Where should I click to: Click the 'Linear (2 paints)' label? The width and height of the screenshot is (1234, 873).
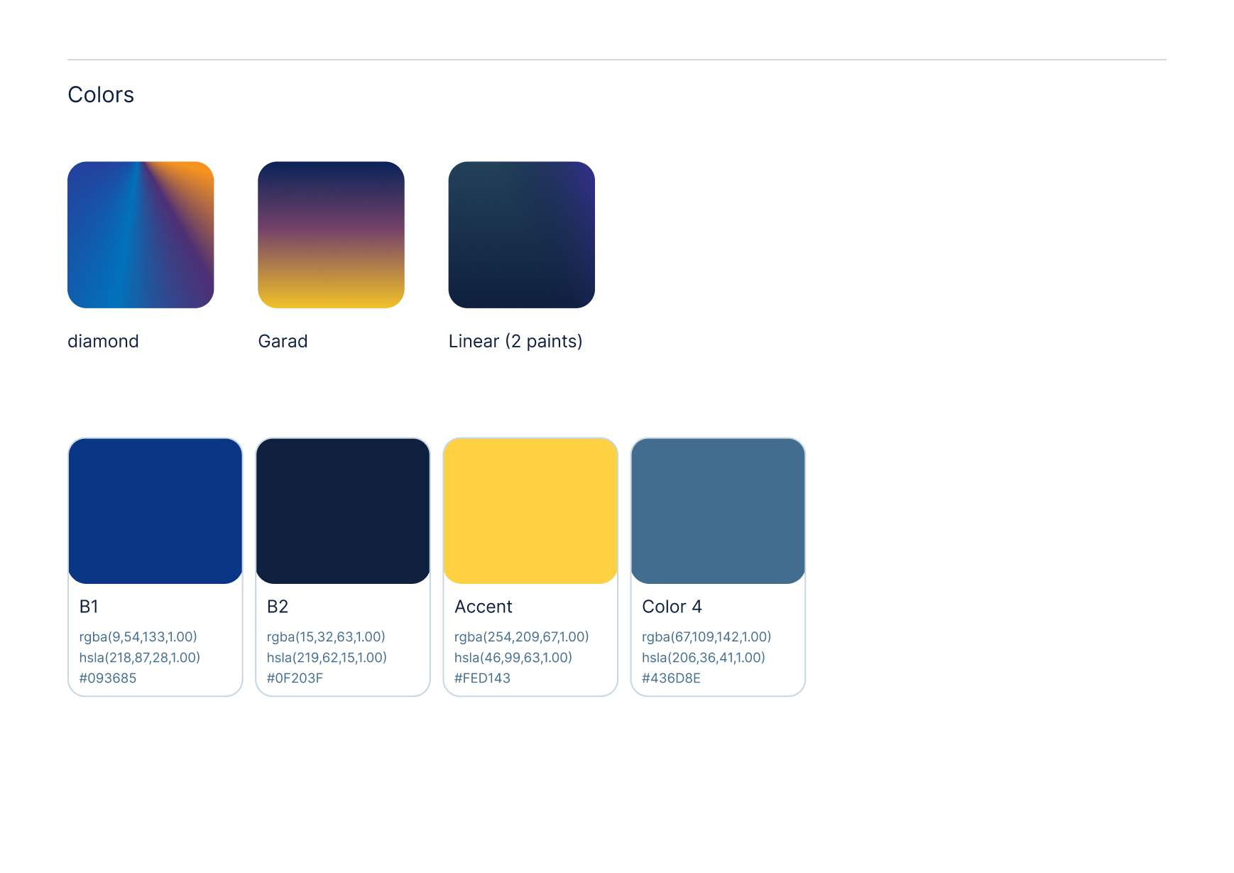coord(515,341)
